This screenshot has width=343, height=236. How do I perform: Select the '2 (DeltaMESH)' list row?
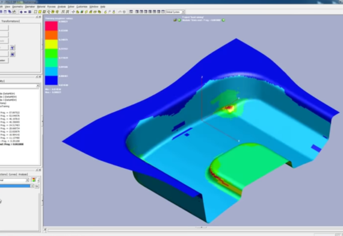pyautogui.click(x=8, y=97)
